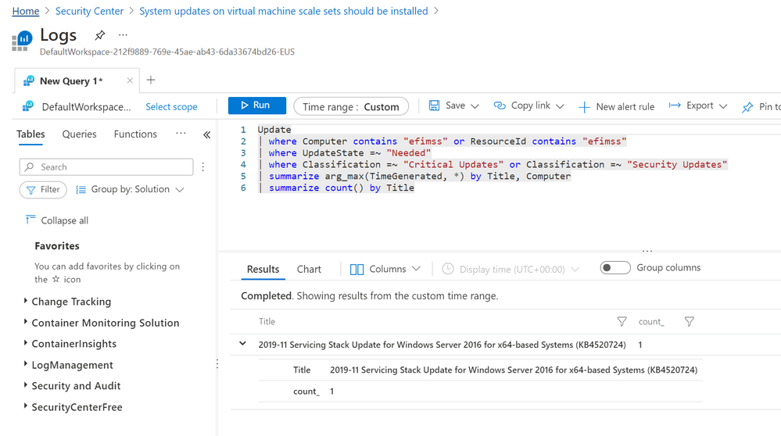Click the Pin to dashboard icon

point(747,107)
